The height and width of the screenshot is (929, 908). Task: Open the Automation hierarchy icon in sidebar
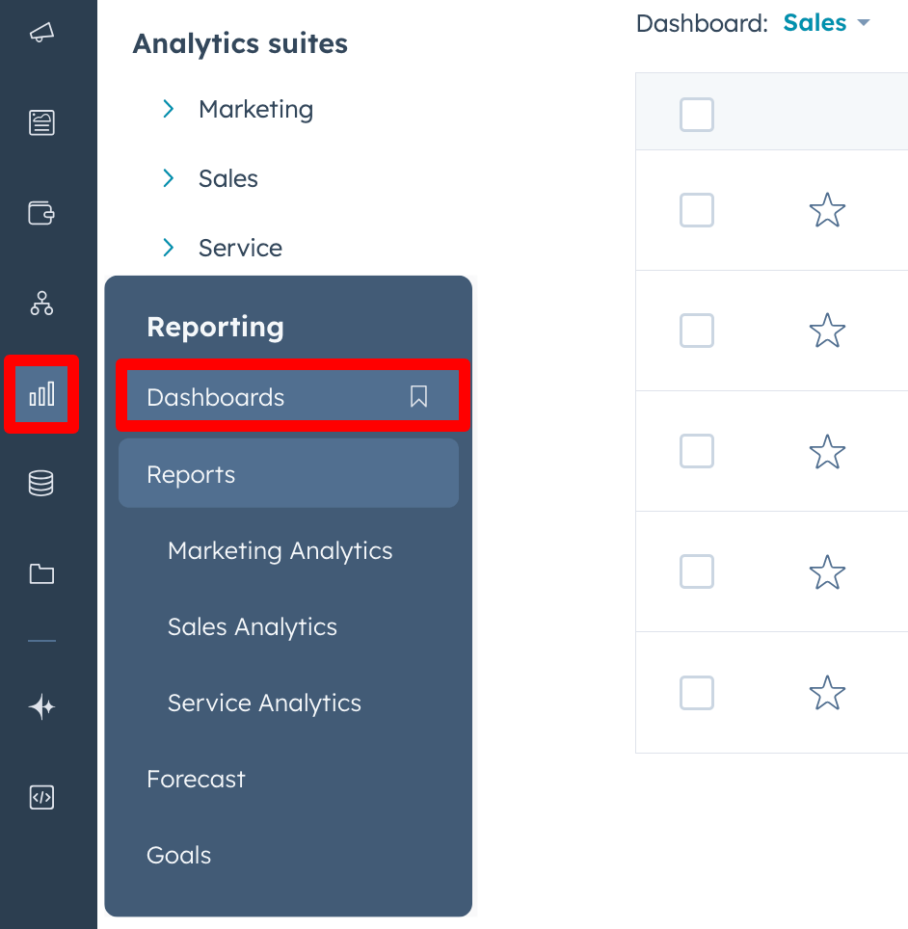pyautogui.click(x=41, y=304)
